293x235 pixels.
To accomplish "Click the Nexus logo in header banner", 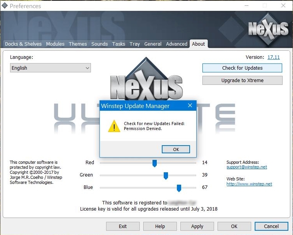I will click(x=268, y=29).
